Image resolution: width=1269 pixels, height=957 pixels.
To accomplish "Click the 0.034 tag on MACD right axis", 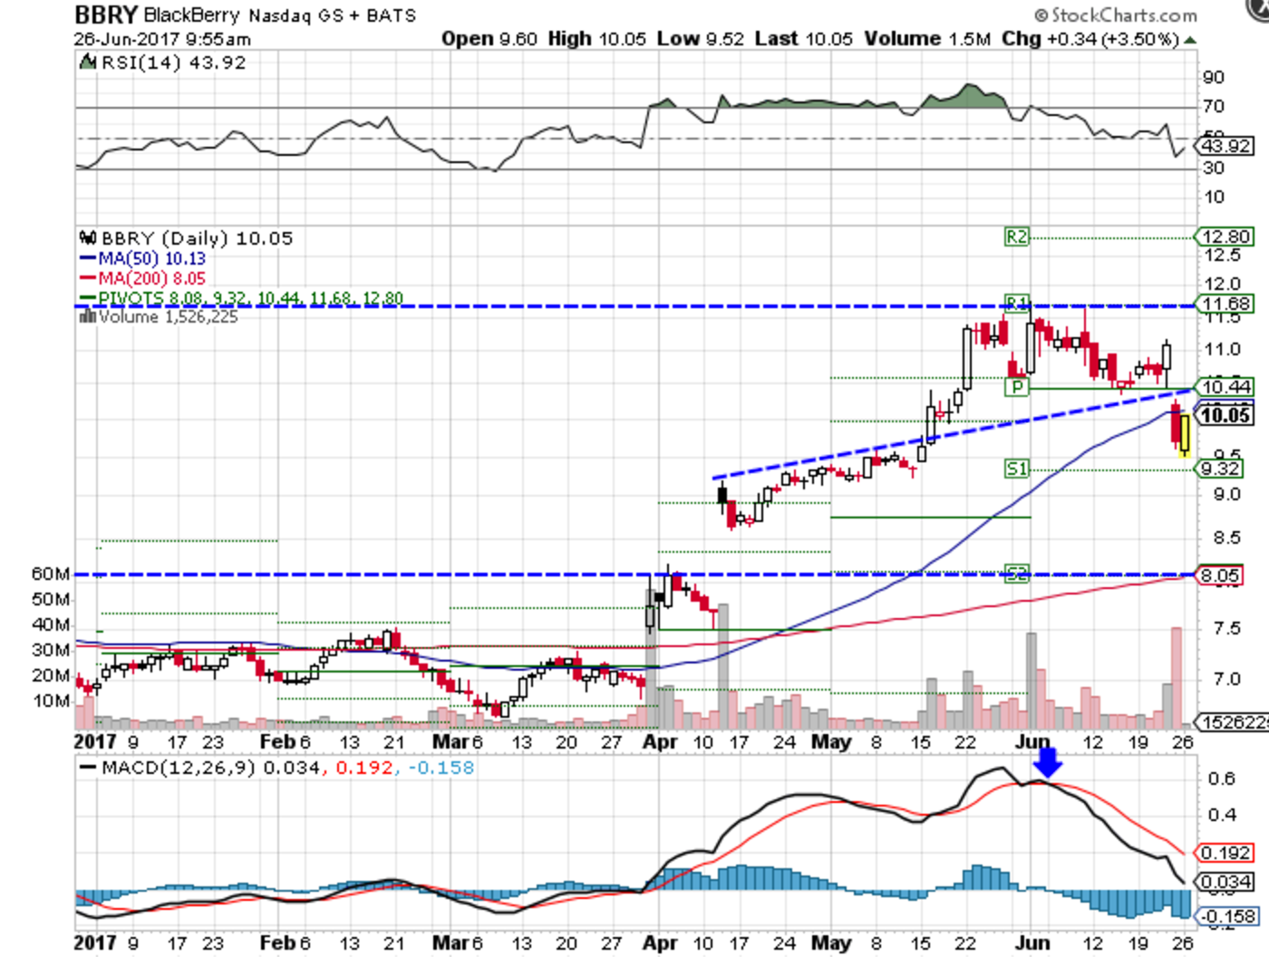I will tap(1225, 882).
